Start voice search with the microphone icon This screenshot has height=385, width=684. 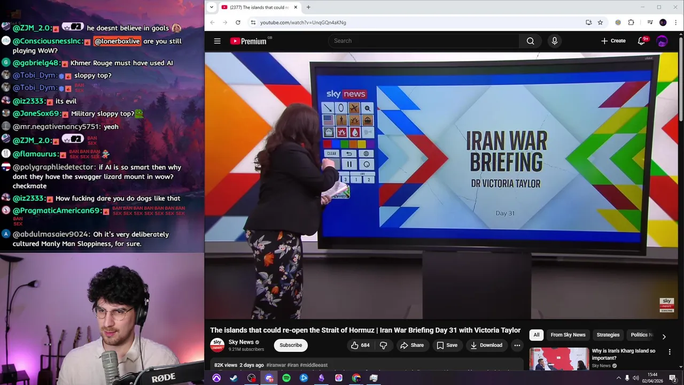pos(554,41)
